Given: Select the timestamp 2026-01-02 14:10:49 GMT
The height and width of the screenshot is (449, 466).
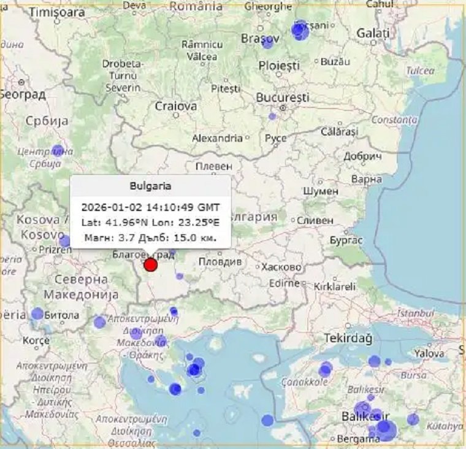Looking at the screenshot, I should (151, 207).
